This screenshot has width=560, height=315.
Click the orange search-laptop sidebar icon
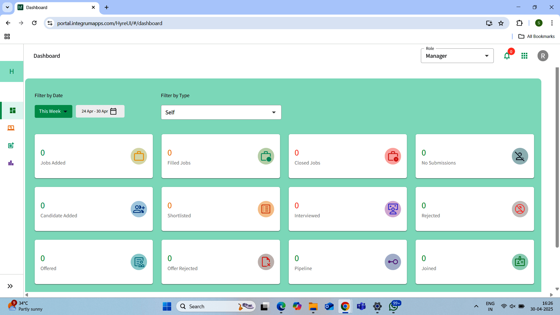pyautogui.click(x=11, y=128)
